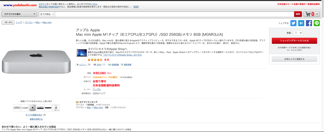The image size is (324, 132).
Task: Share product on LINE
Action: click(x=317, y=23)
